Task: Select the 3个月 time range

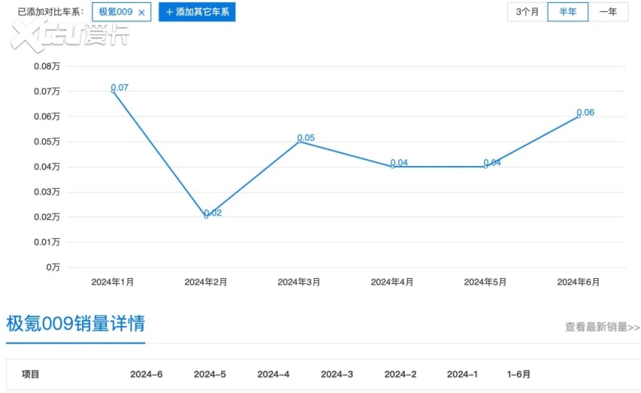Action: click(527, 12)
